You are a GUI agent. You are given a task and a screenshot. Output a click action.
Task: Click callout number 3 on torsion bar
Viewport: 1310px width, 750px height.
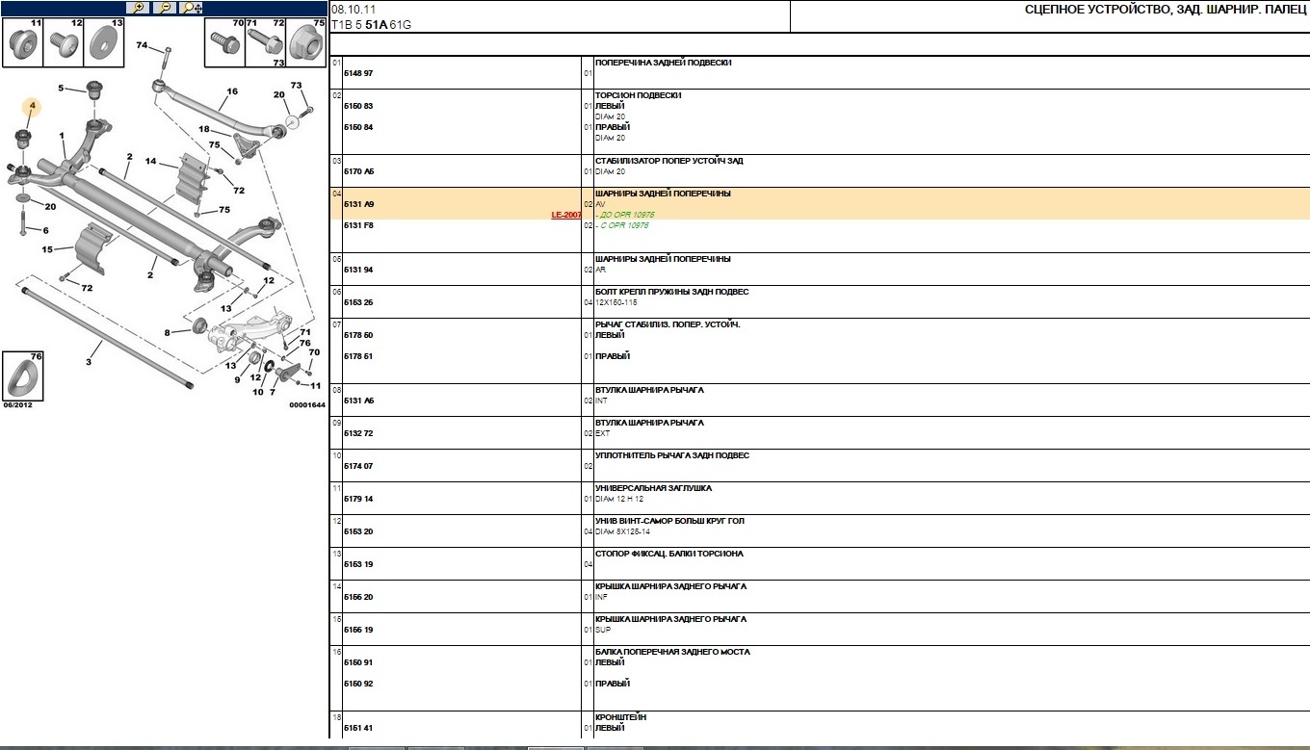click(x=89, y=362)
